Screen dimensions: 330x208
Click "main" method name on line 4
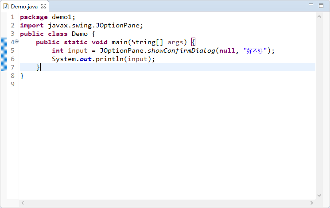pos(120,42)
